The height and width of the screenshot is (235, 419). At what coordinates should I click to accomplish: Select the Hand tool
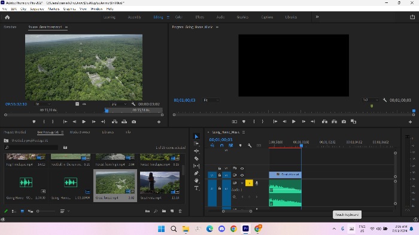pyautogui.click(x=196, y=181)
